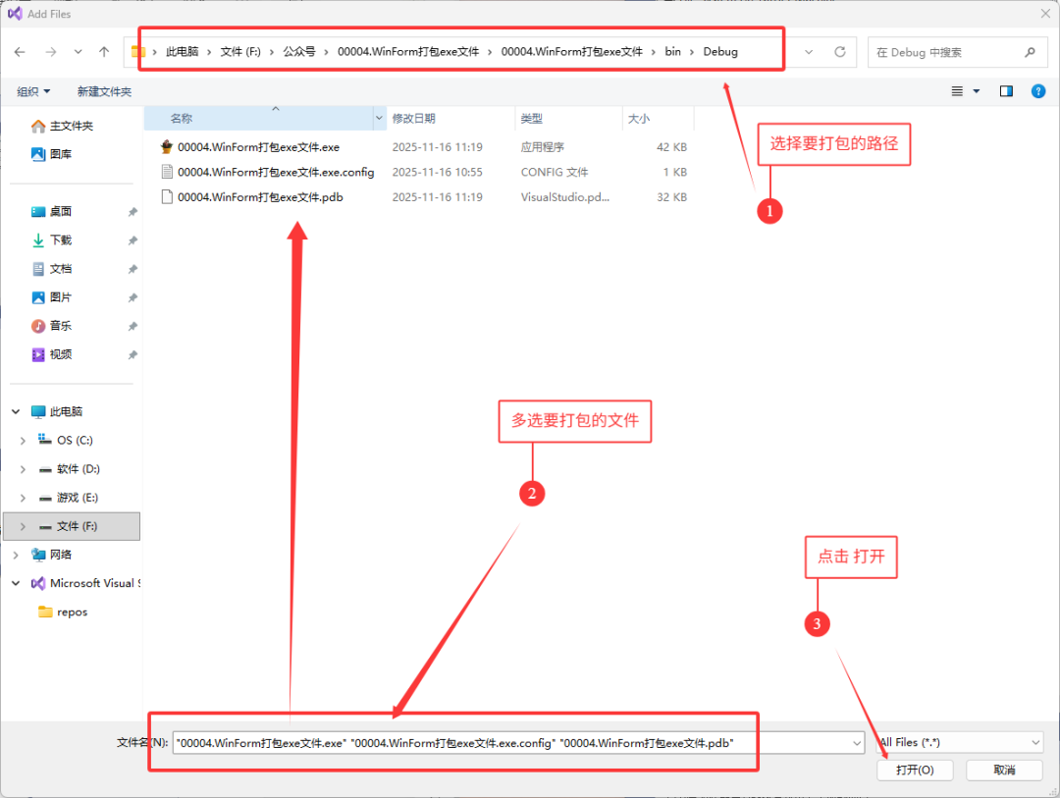
Task: Click the config file document icon
Action: coord(166,172)
